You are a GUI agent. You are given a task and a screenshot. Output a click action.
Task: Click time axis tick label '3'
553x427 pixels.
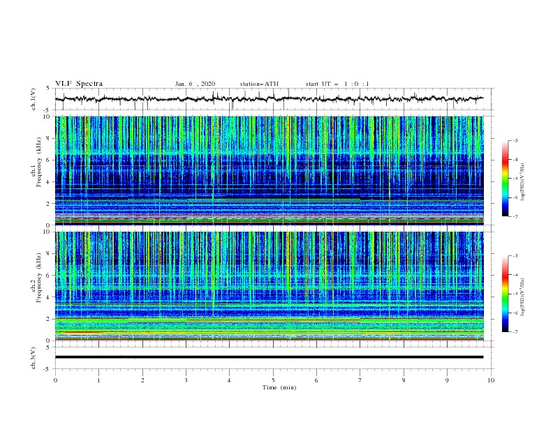tap(186, 380)
